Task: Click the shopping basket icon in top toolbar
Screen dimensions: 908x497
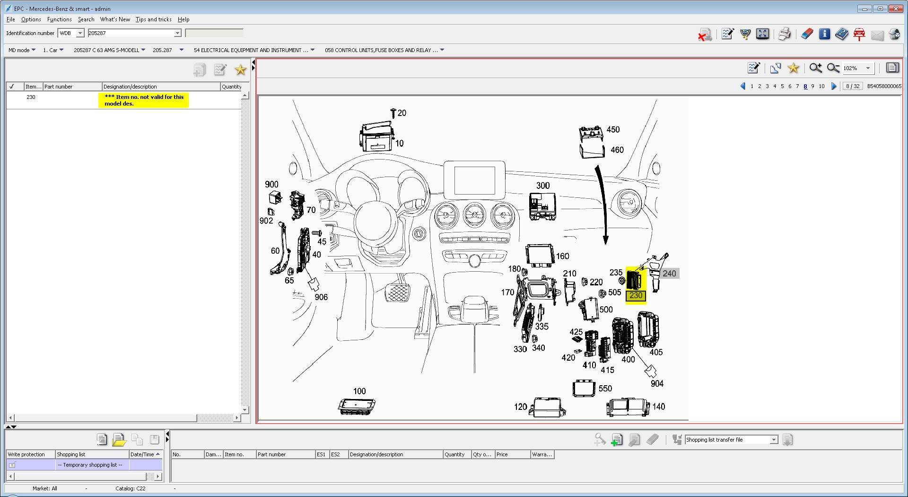Action: tap(745, 34)
